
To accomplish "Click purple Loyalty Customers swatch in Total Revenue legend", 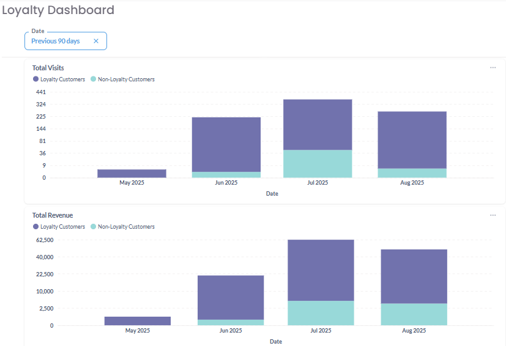I will pos(35,227).
